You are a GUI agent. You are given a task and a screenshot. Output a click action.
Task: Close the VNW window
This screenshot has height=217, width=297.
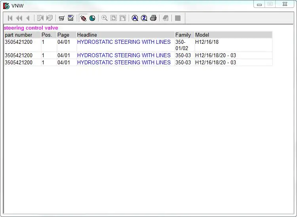pyautogui.click(x=285, y=4)
